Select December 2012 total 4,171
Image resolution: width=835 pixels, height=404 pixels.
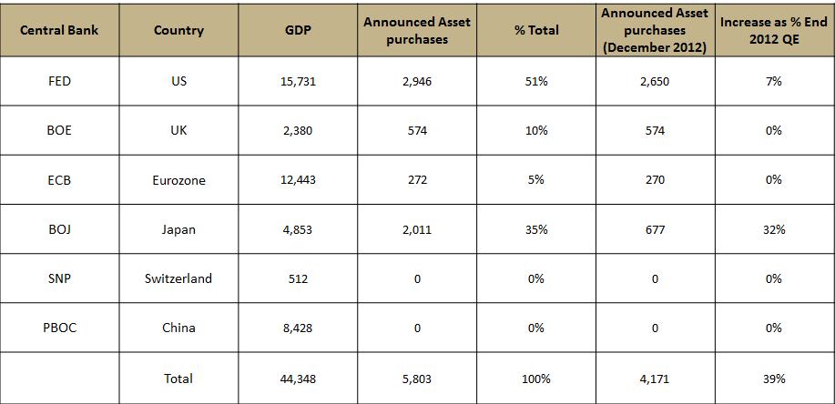(x=655, y=379)
